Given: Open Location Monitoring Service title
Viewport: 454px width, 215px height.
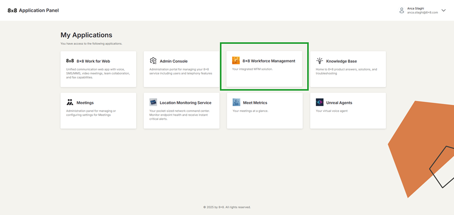Looking at the screenshot, I should point(186,103).
